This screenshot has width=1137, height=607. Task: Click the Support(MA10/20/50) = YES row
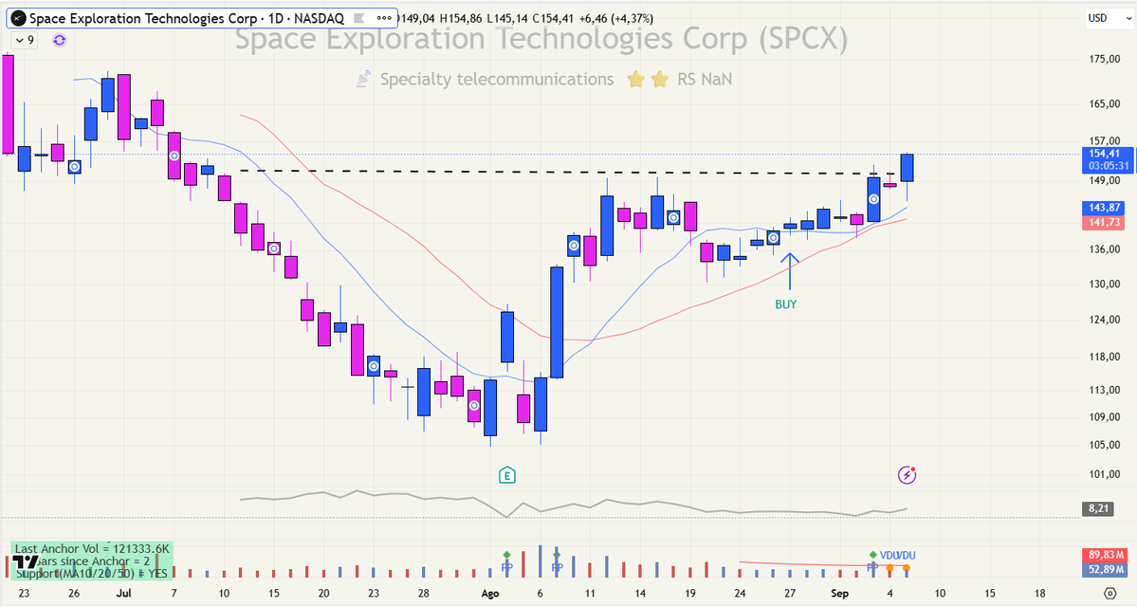pos(91,574)
